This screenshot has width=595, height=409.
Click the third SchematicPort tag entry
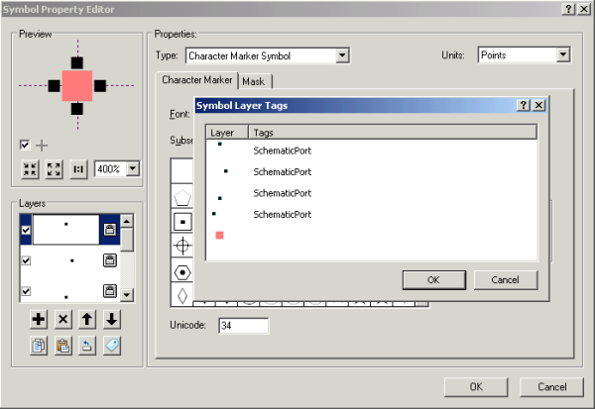[x=282, y=193]
